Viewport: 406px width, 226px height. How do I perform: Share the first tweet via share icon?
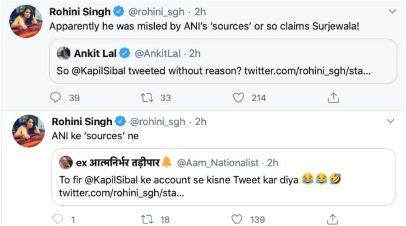[x=333, y=98]
